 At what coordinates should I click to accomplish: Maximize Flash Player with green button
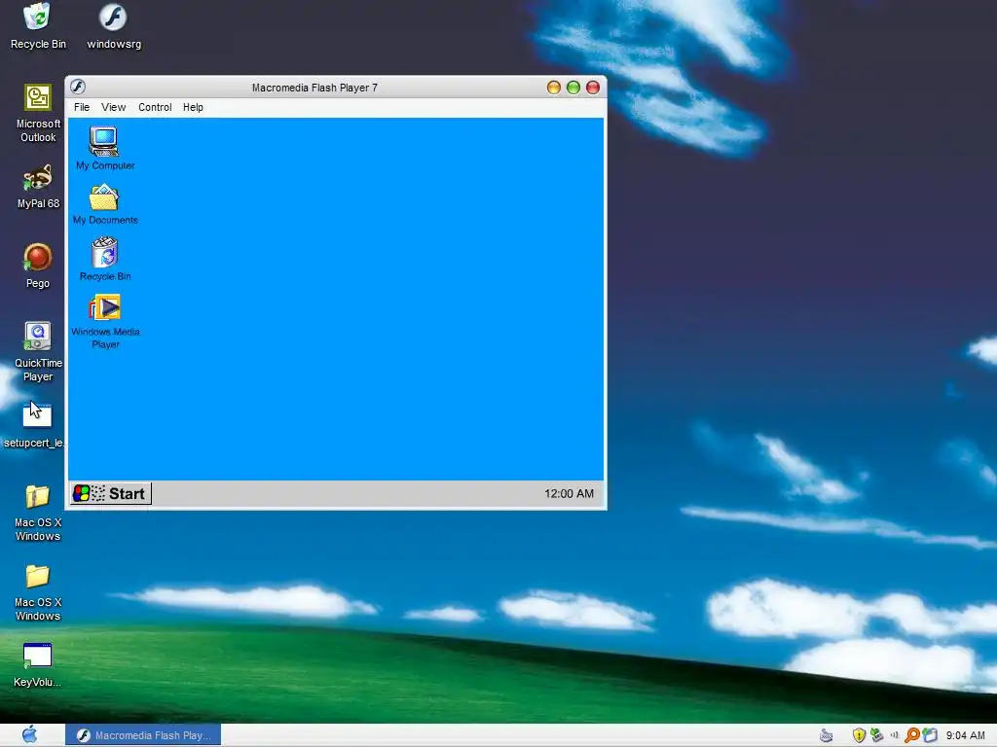point(572,88)
